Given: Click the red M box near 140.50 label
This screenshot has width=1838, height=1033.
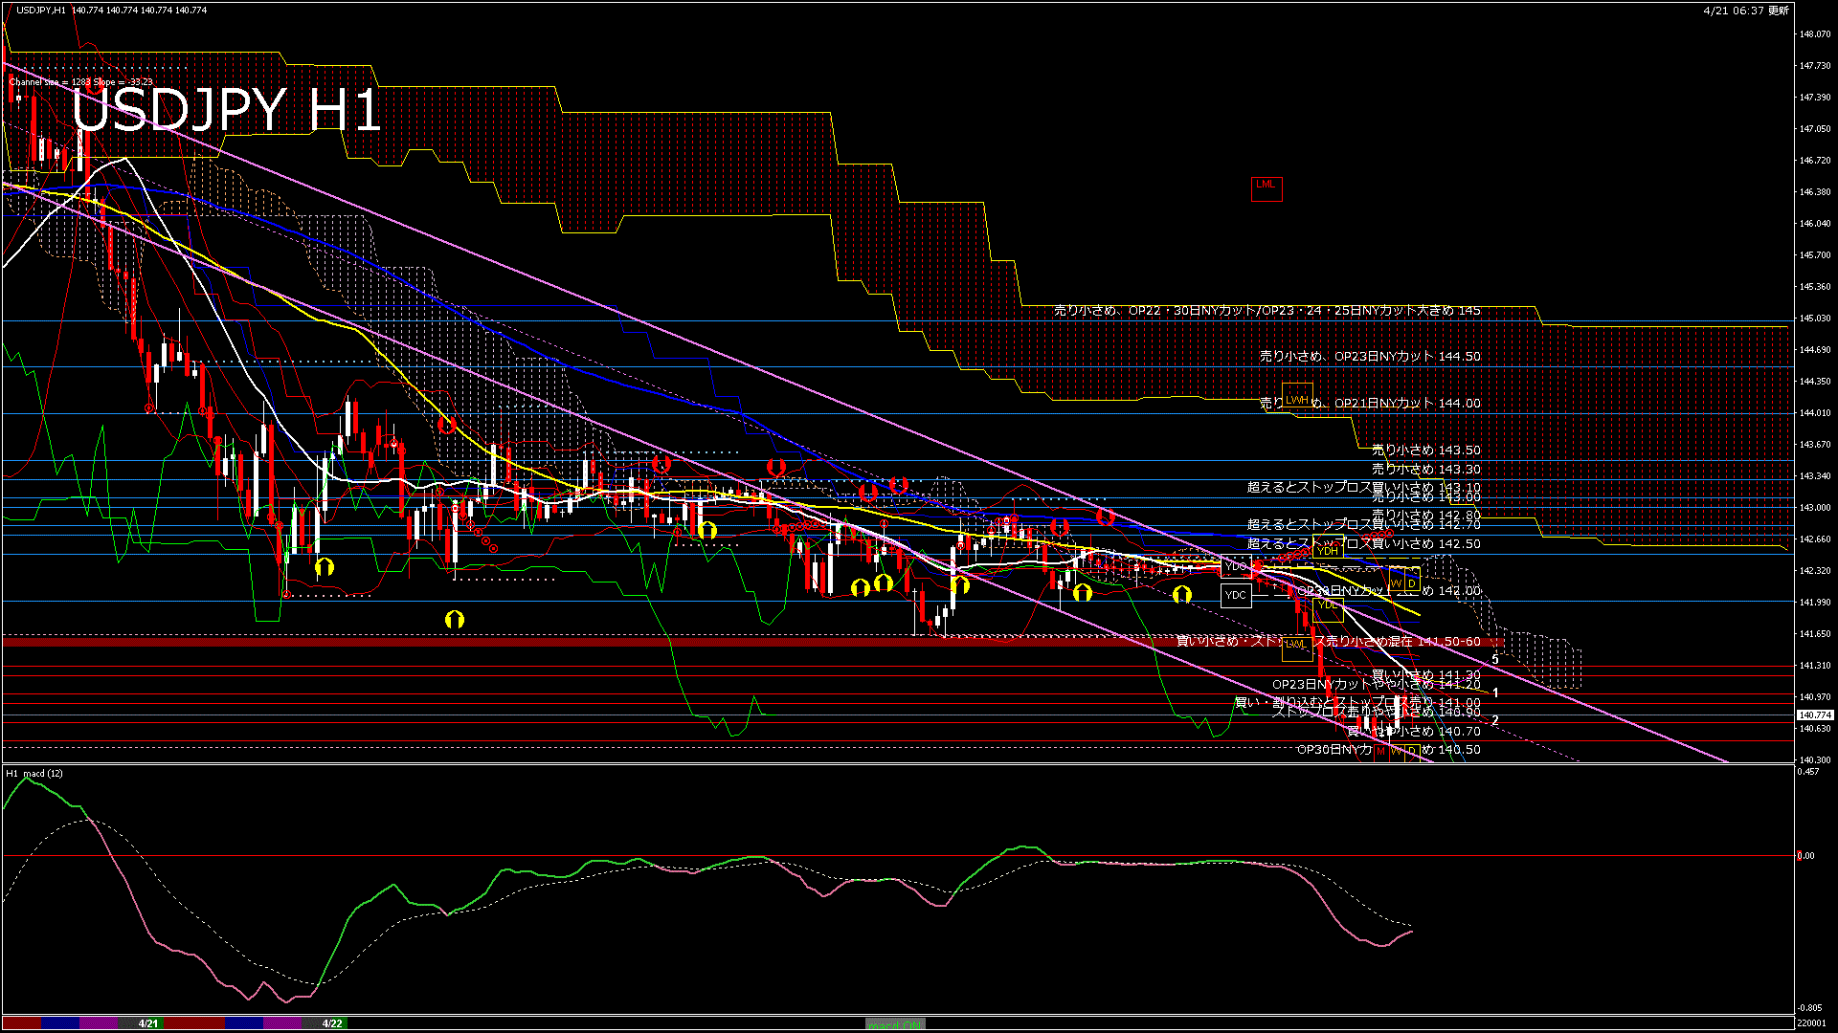Looking at the screenshot, I should (1380, 752).
